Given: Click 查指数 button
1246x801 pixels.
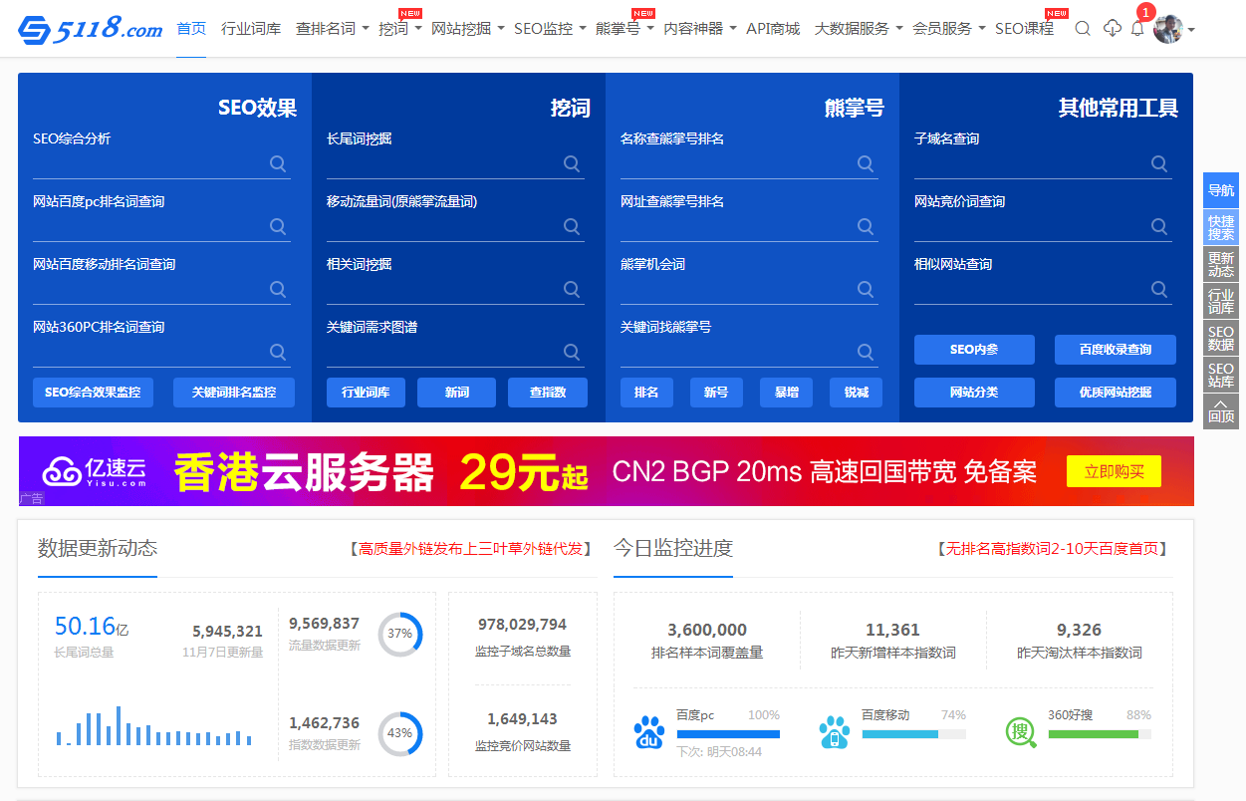Looking at the screenshot, I should [548, 393].
